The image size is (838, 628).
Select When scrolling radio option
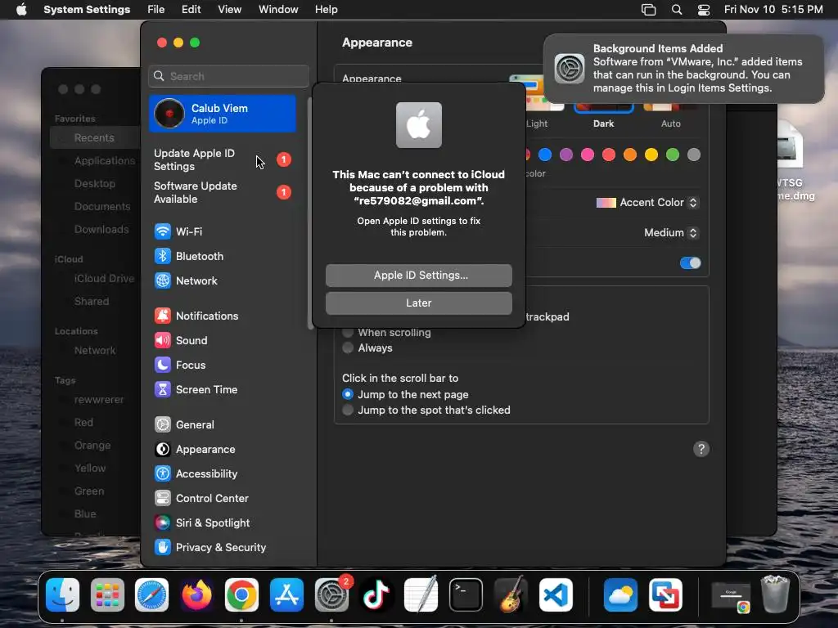[348, 333]
